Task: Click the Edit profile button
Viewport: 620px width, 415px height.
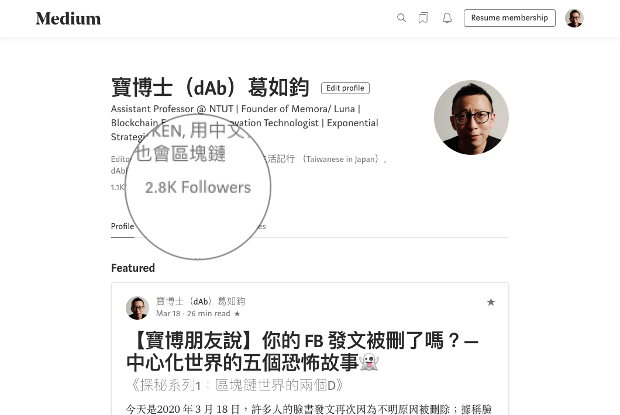Action: coord(345,88)
